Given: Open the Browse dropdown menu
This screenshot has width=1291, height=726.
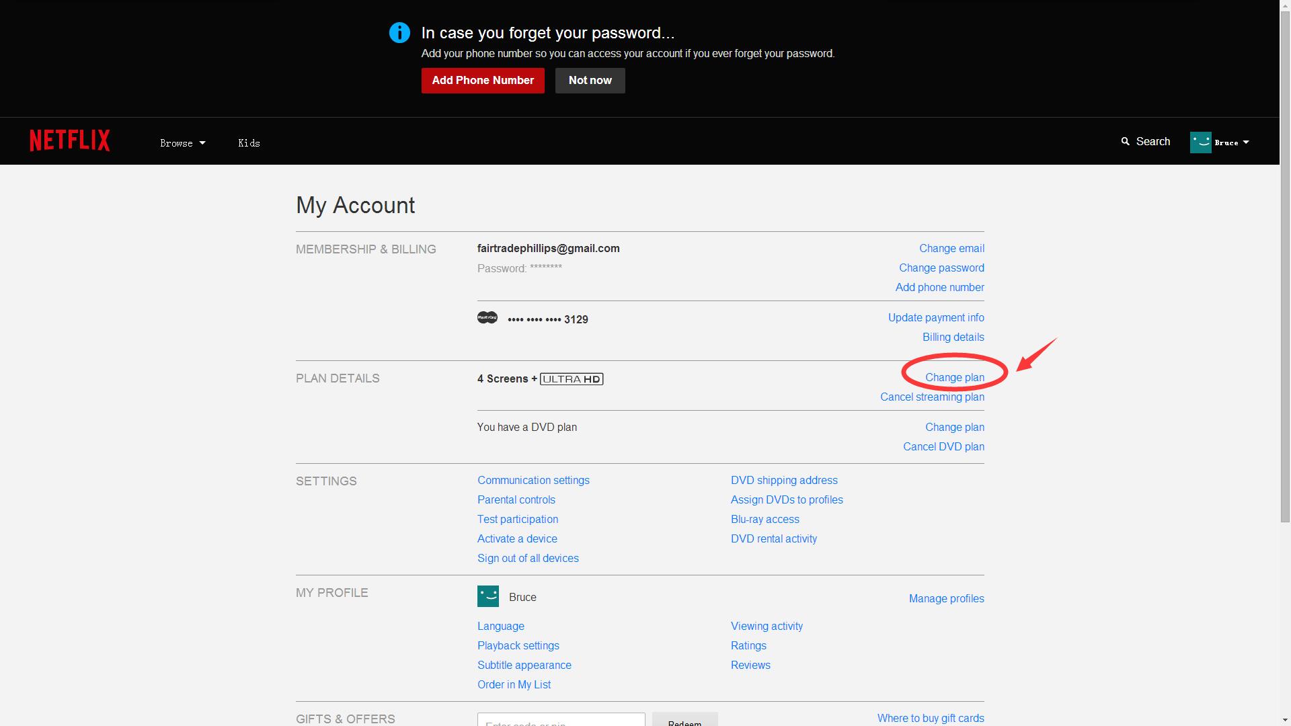Looking at the screenshot, I should point(183,143).
